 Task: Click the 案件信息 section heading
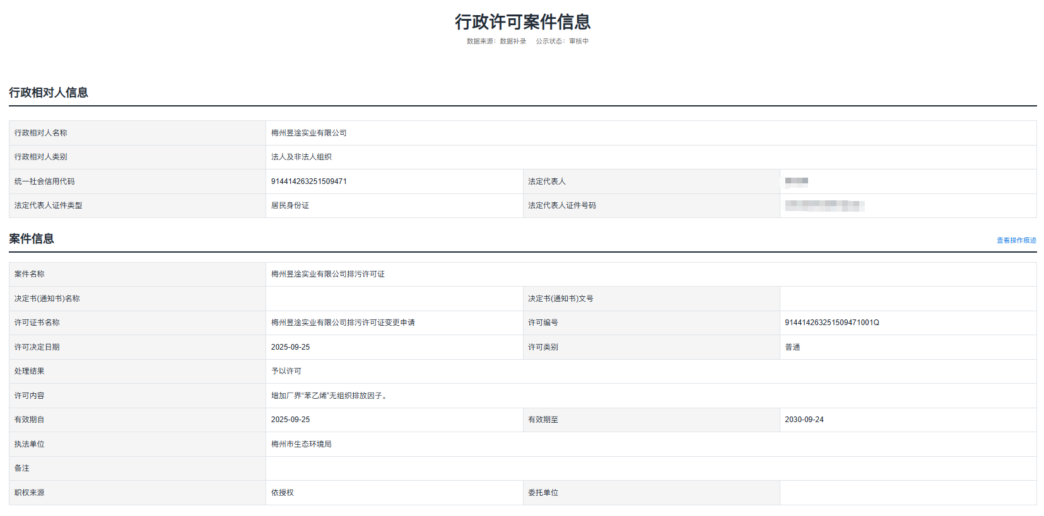click(32, 239)
